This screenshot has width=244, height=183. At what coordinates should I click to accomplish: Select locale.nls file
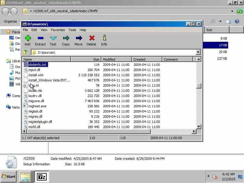[x=35, y=91]
